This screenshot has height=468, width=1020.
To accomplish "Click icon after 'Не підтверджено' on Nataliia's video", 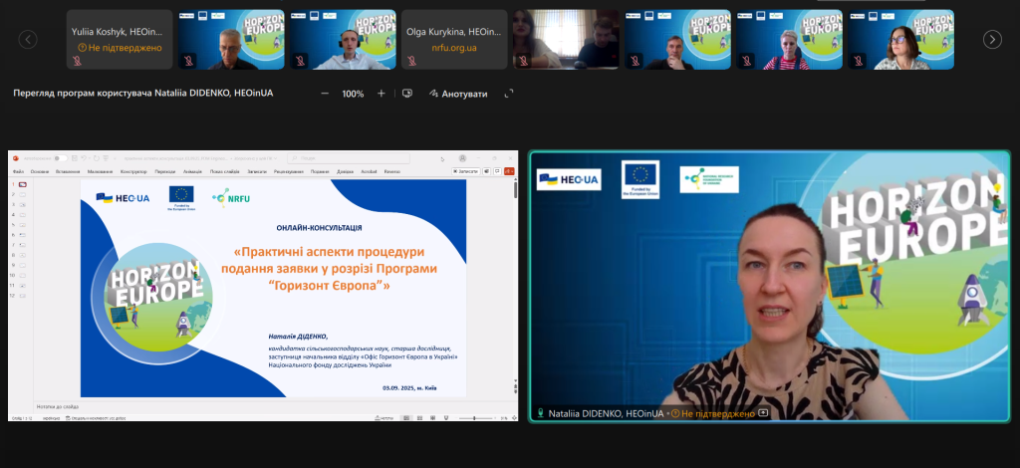I will point(763,413).
